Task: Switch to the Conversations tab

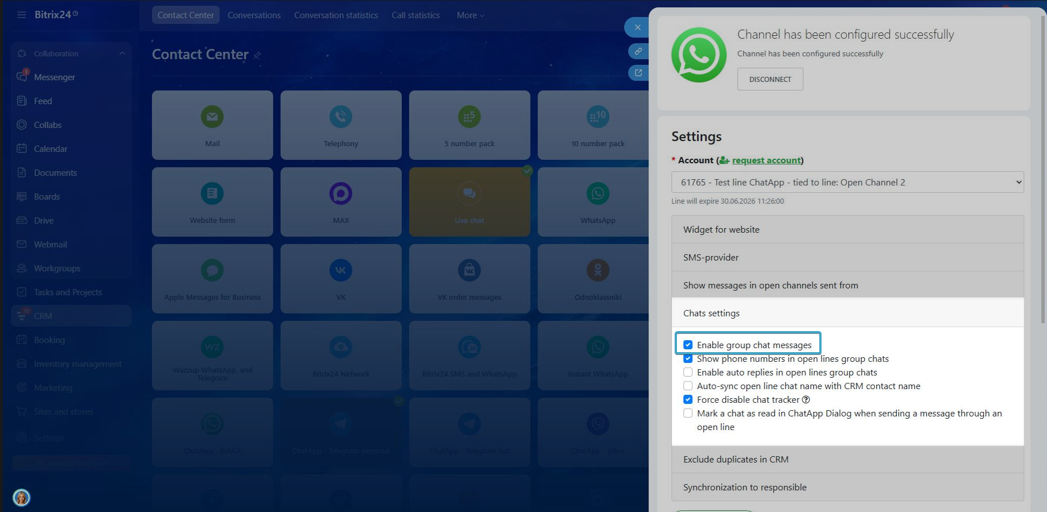Action: coord(254,15)
